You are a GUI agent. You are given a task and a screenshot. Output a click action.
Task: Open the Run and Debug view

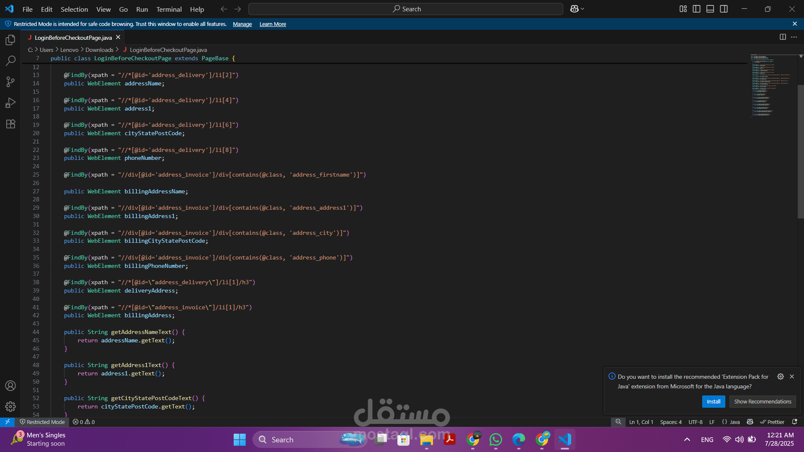click(10, 103)
